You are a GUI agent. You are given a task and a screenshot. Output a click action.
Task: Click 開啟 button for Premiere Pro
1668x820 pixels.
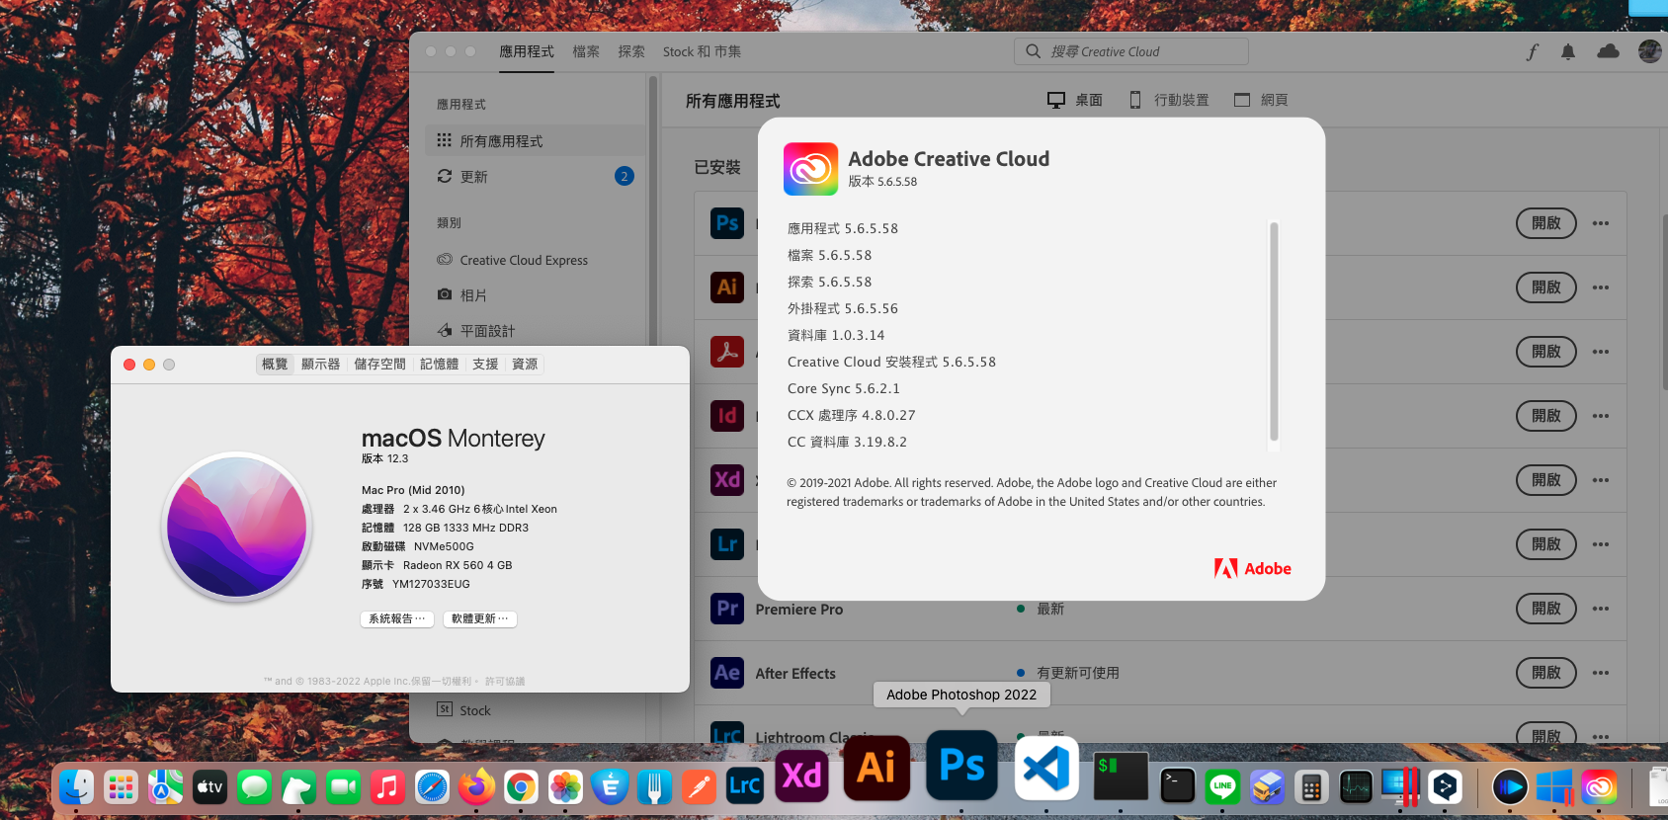1546,609
